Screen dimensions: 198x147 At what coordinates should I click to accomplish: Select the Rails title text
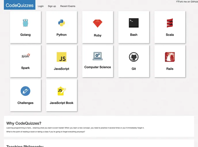click(x=170, y=69)
